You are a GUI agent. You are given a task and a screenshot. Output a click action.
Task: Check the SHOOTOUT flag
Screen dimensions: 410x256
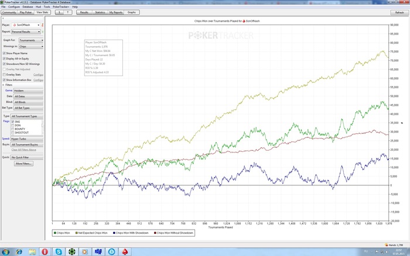(12, 133)
